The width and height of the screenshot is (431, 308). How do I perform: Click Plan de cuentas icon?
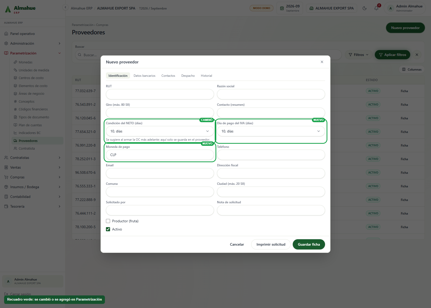[15, 125]
